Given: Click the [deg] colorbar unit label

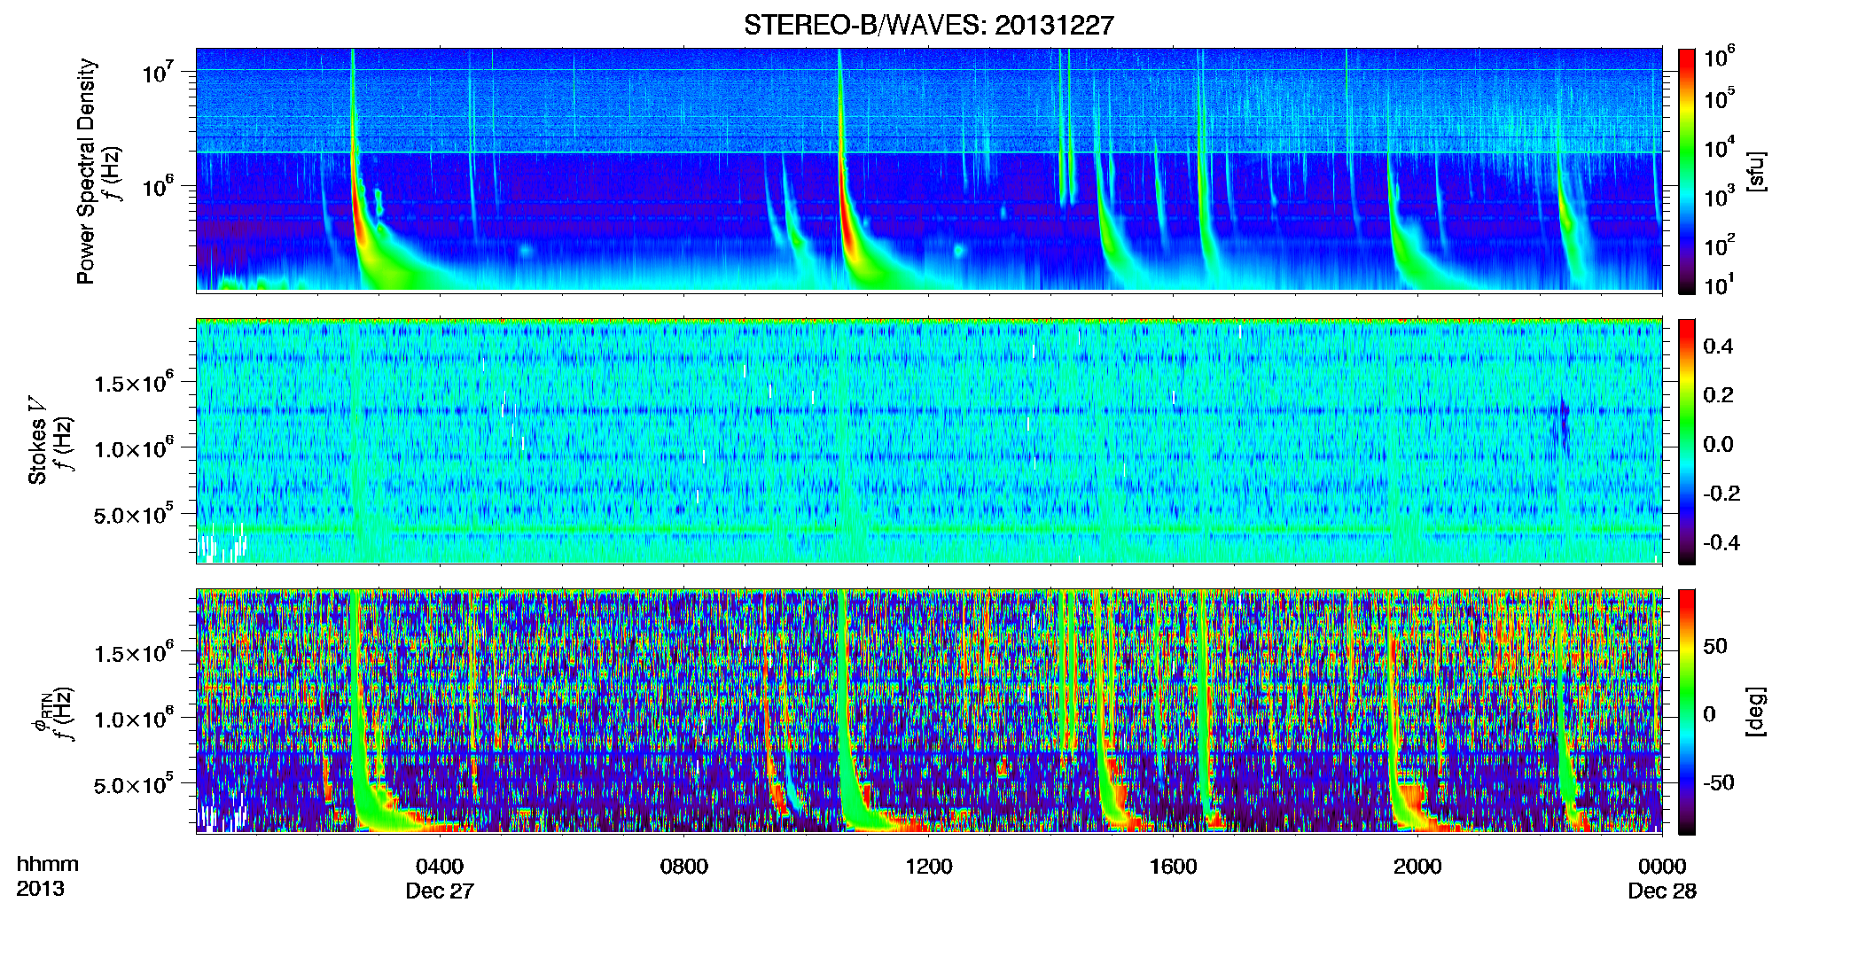Looking at the screenshot, I should (1756, 712).
